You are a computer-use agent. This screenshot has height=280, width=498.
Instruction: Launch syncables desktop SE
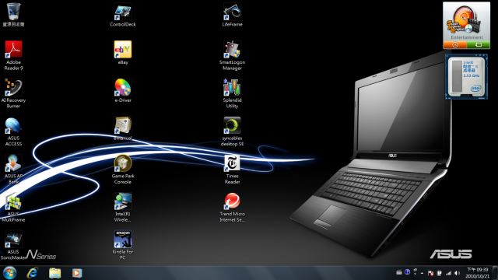click(x=232, y=131)
